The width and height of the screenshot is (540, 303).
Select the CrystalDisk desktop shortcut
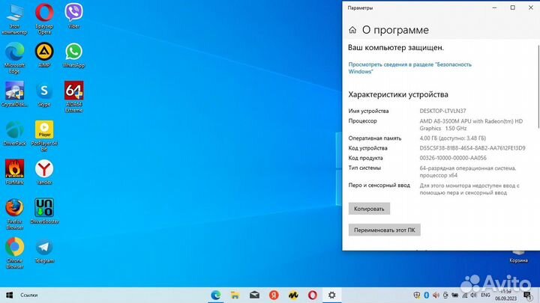point(14,94)
